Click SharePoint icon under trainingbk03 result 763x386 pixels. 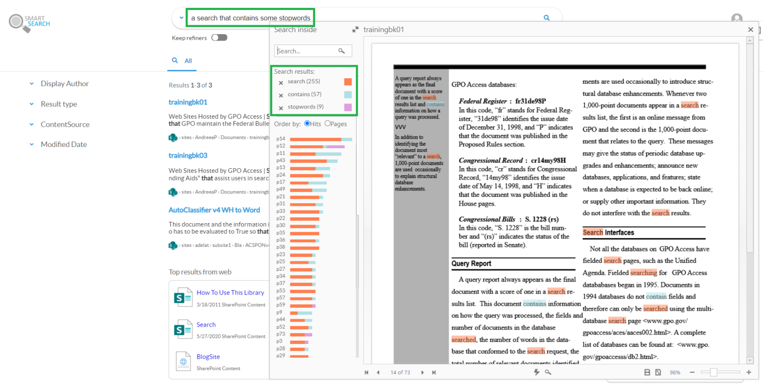point(173,192)
